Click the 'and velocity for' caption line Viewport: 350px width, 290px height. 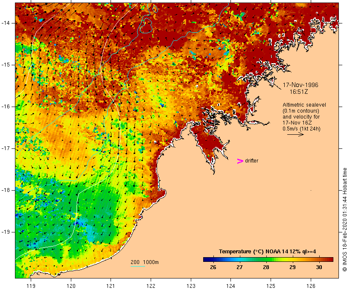(x=301, y=117)
